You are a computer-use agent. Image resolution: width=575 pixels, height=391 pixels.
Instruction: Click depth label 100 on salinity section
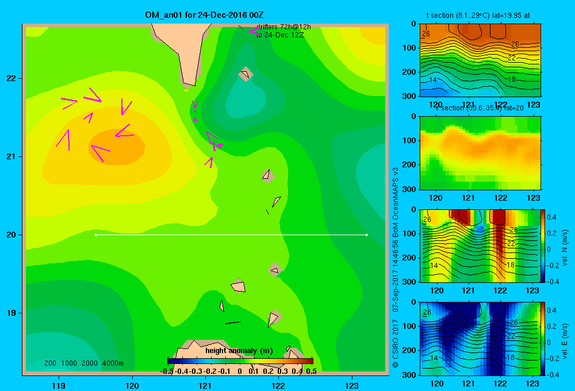click(409, 140)
